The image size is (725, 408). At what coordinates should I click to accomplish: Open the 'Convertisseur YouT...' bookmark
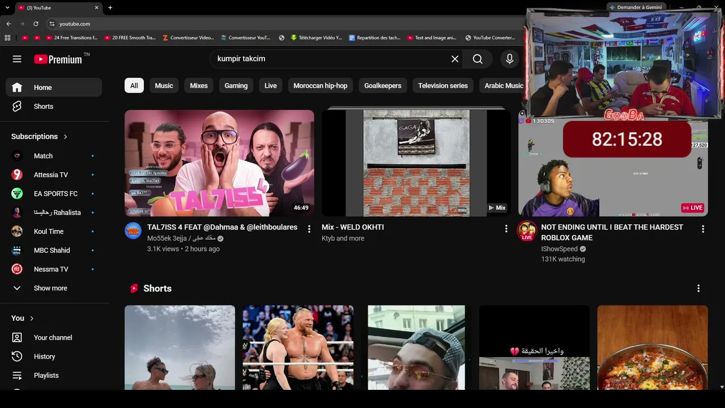(245, 38)
